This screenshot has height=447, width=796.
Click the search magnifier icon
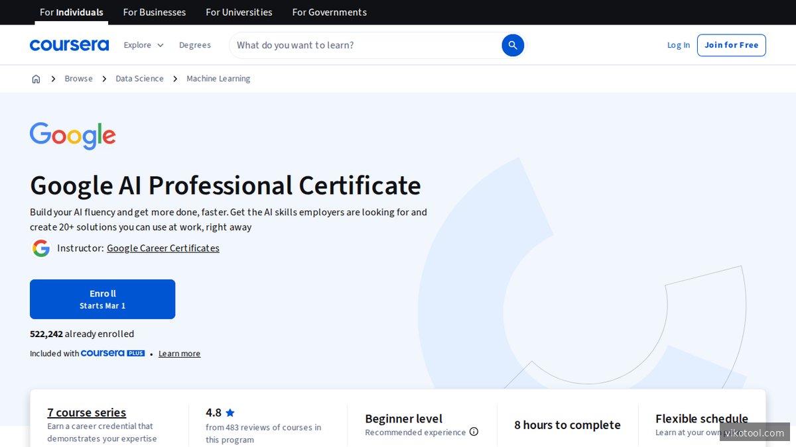(512, 45)
